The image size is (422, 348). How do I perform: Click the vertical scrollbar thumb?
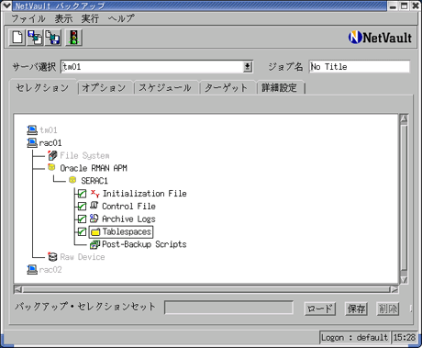(404, 196)
